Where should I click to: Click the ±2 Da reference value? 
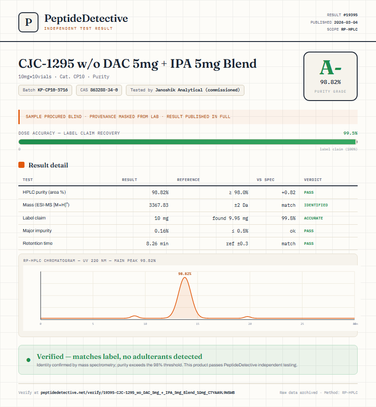point(241,205)
